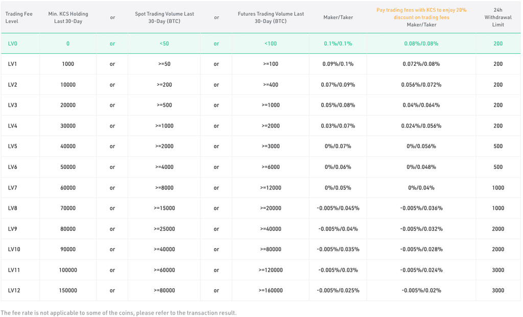
Task: Click the 'Trading Fee Level' column header
Action: tap(19, 18)
